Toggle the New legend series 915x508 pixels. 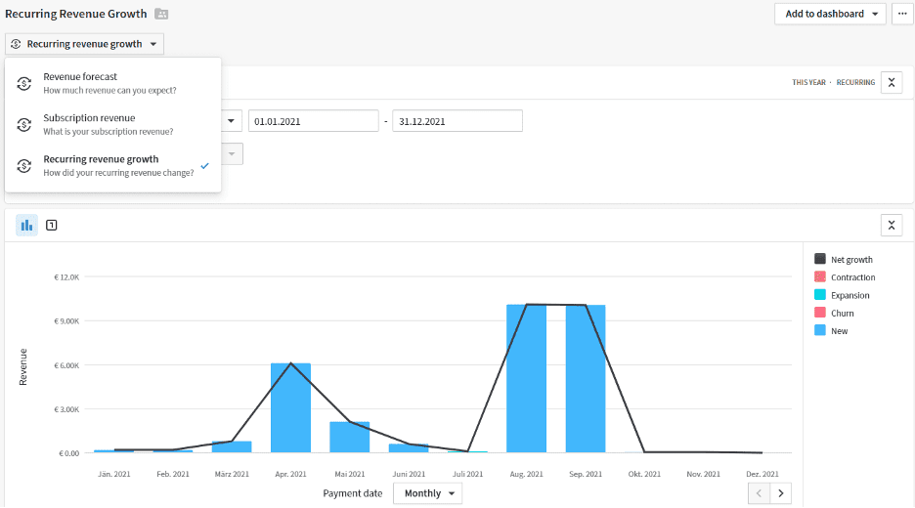pyautogui.click(x=831, y=331)
